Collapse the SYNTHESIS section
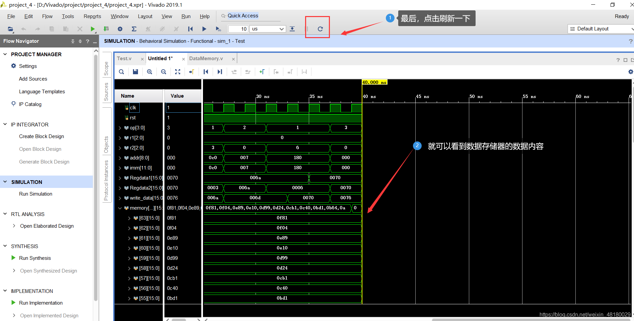This screenshot has height=321, width=634. (5, 246)
